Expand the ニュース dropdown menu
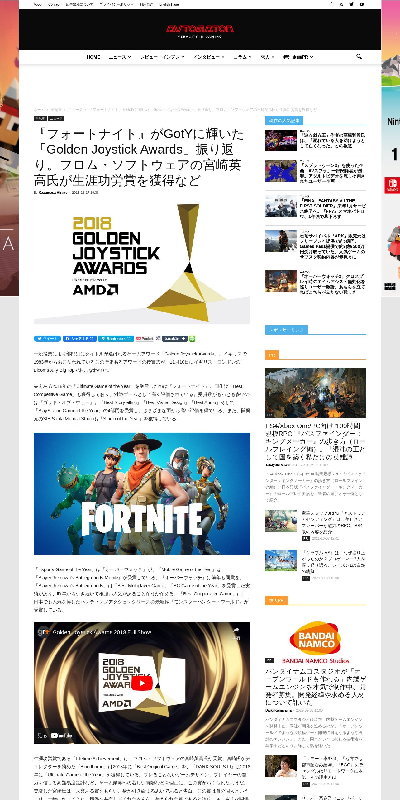The image size is (400, 800). (x=120, y=57)
